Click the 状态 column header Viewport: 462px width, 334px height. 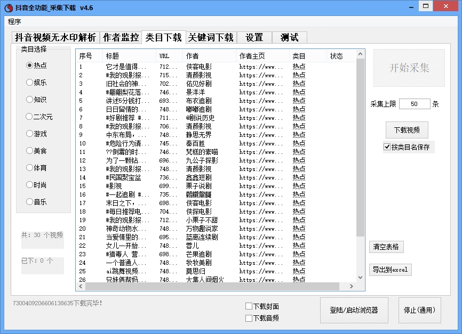(x=341, y=56)
